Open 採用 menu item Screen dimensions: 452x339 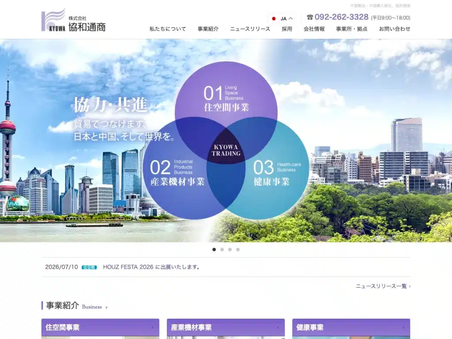(287, 29)
